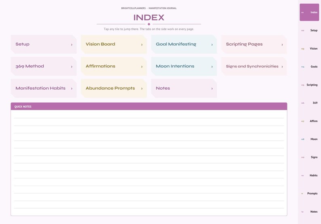Switch to the Habits side tab
This screenshot has width=321, height=224.
click(309, 175)
